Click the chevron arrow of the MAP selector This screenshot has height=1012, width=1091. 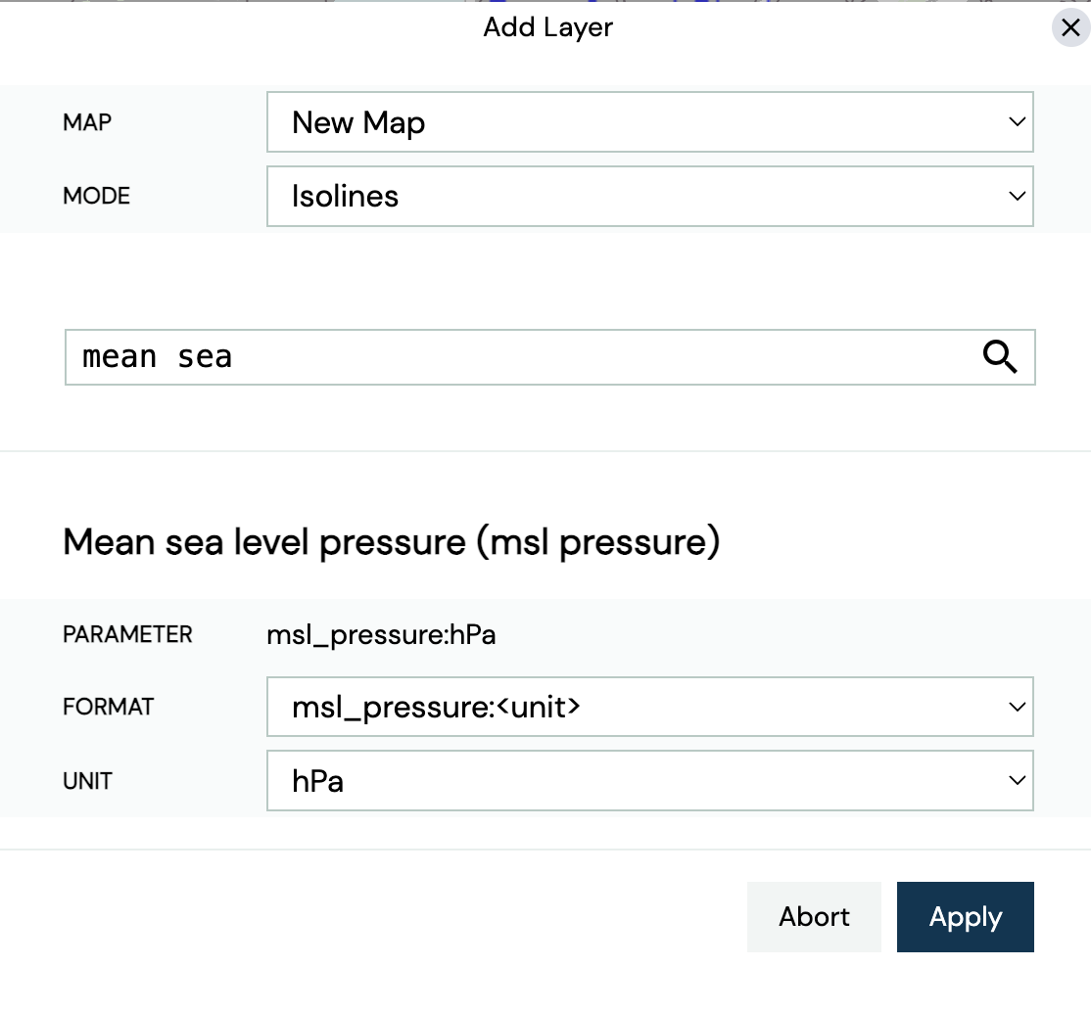pyautogui.click(x=1017, y=121)
